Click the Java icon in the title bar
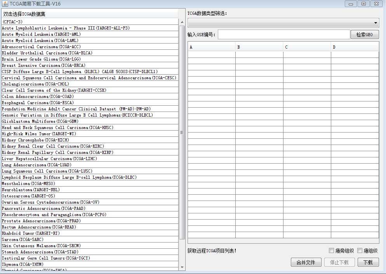Viewport: 386px width, 274px height. coord(5,3)
